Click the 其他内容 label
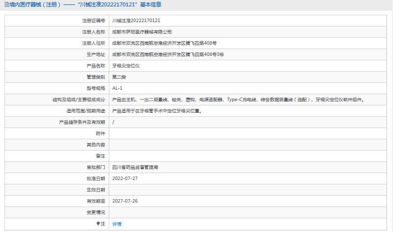 [x=96, y=145]
